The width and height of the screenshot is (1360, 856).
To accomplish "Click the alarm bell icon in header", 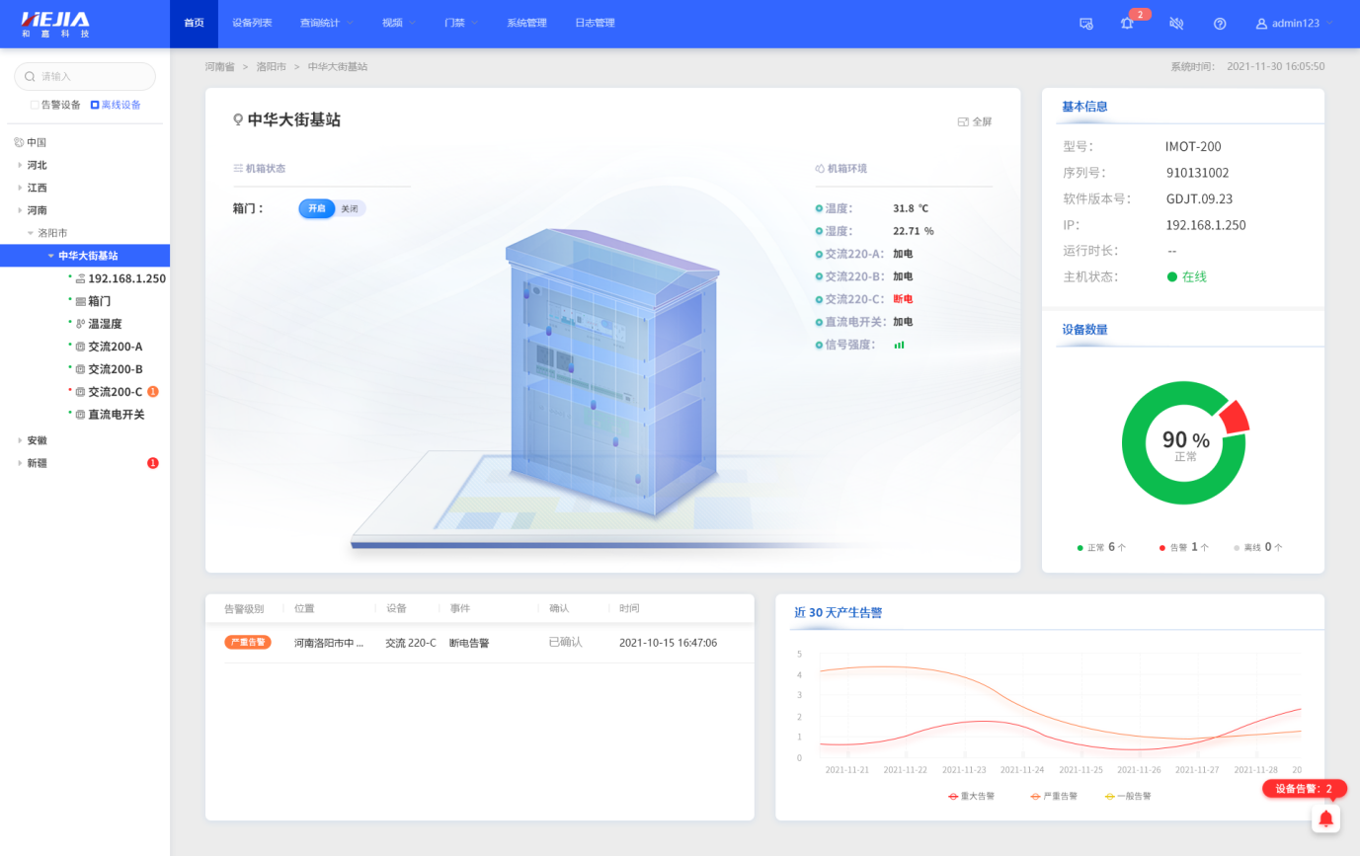I will pyautogui.click(x=1127, y=24).
